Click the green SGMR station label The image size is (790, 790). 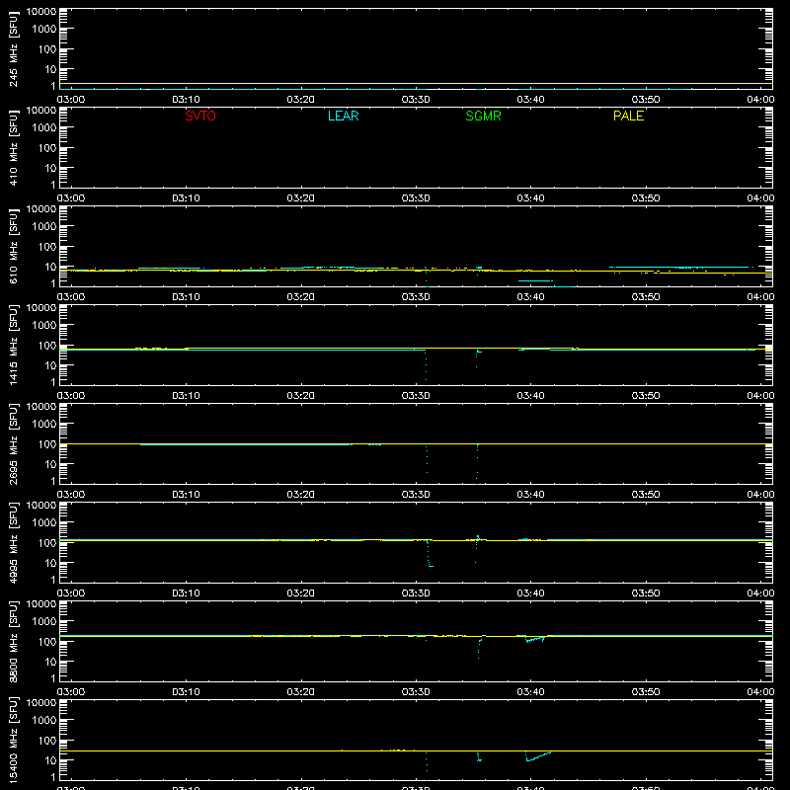[x=483, y=116]
